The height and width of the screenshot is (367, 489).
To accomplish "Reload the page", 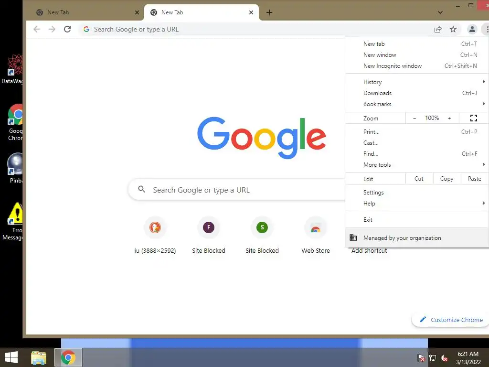I will click(x=67, y=29).
